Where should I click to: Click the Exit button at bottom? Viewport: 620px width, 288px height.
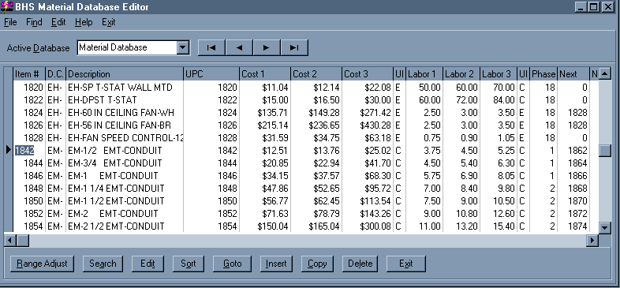405,264
